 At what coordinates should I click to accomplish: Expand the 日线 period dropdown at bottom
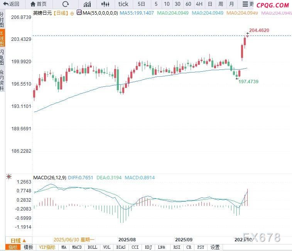coord(19,240)
